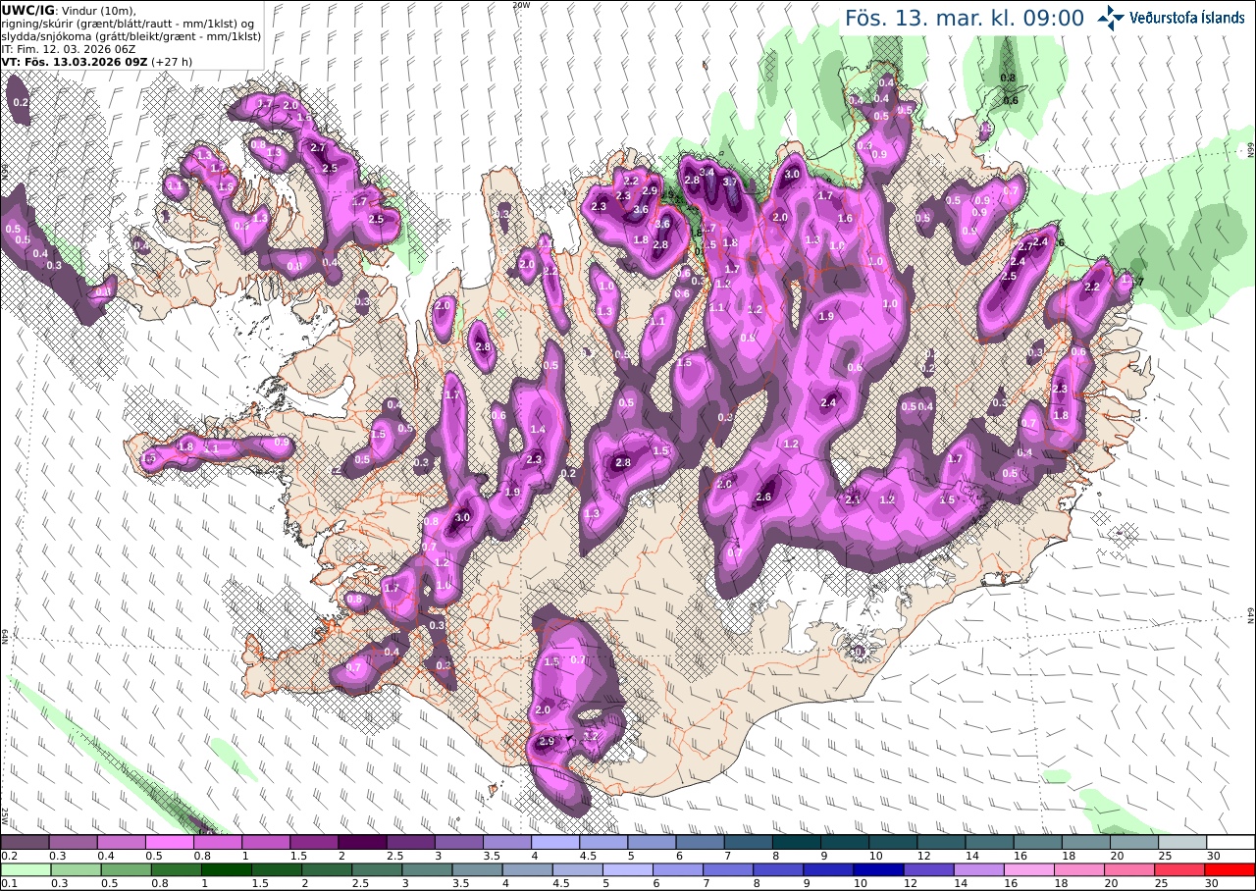Pick the bright red swatch above the bottom-row 30

pos(1230,869)
